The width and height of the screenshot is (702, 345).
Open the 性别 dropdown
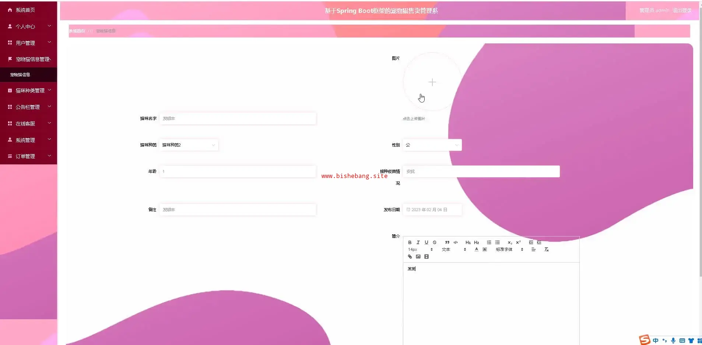click(432, 145)
